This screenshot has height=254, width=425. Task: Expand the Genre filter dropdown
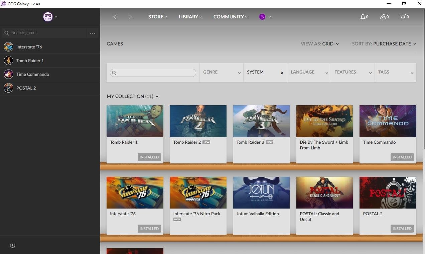point(222,72)
